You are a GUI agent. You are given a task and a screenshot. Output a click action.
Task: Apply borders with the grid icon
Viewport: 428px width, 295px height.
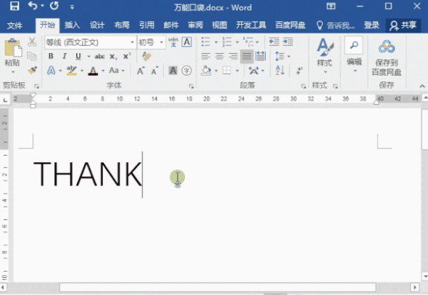coord(227,70)
